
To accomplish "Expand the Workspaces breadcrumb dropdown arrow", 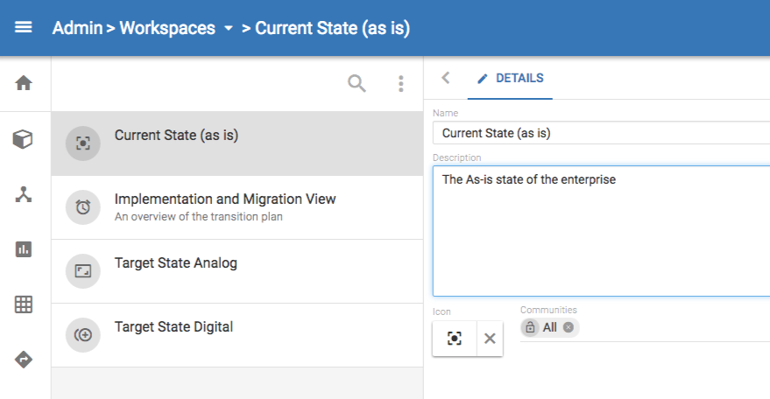I will point(229,28).
